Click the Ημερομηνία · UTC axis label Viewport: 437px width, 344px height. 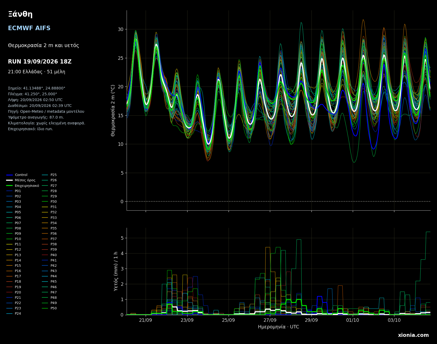coord(278,327)
